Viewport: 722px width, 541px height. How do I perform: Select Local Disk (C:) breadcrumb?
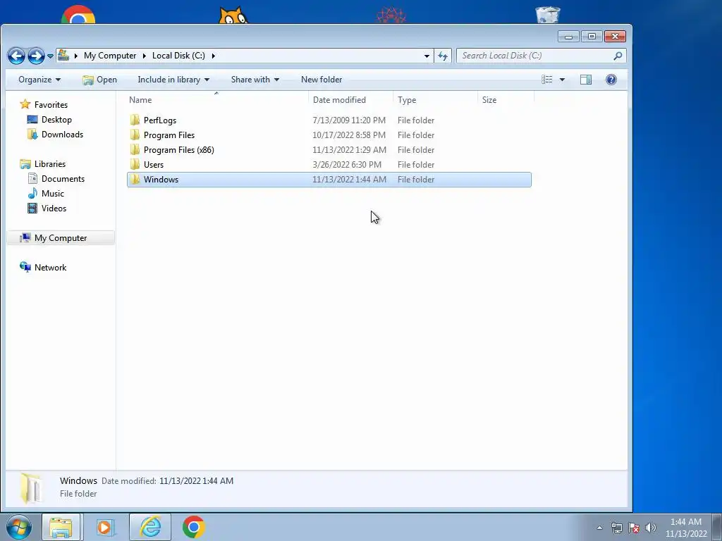point(178,56)
